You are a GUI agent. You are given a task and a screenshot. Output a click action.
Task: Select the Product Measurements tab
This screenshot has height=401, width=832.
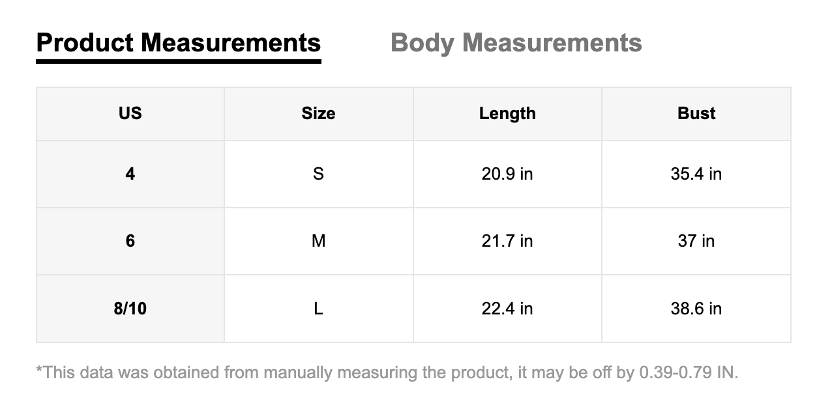(x=179, y=43)
